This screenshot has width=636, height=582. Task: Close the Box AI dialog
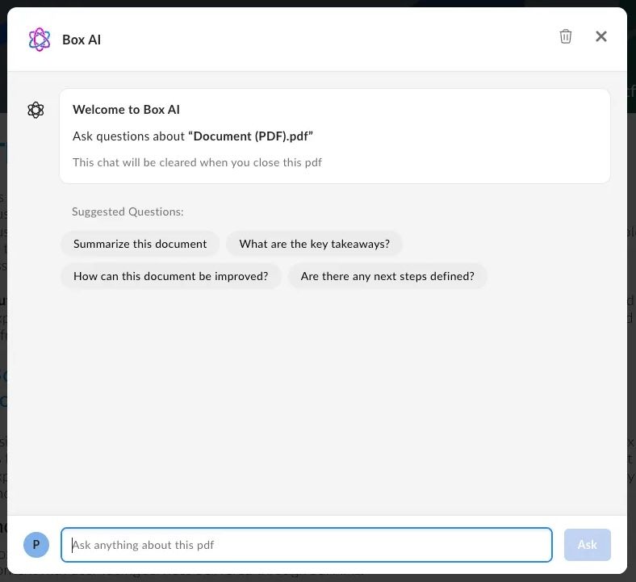click(601, 36)
